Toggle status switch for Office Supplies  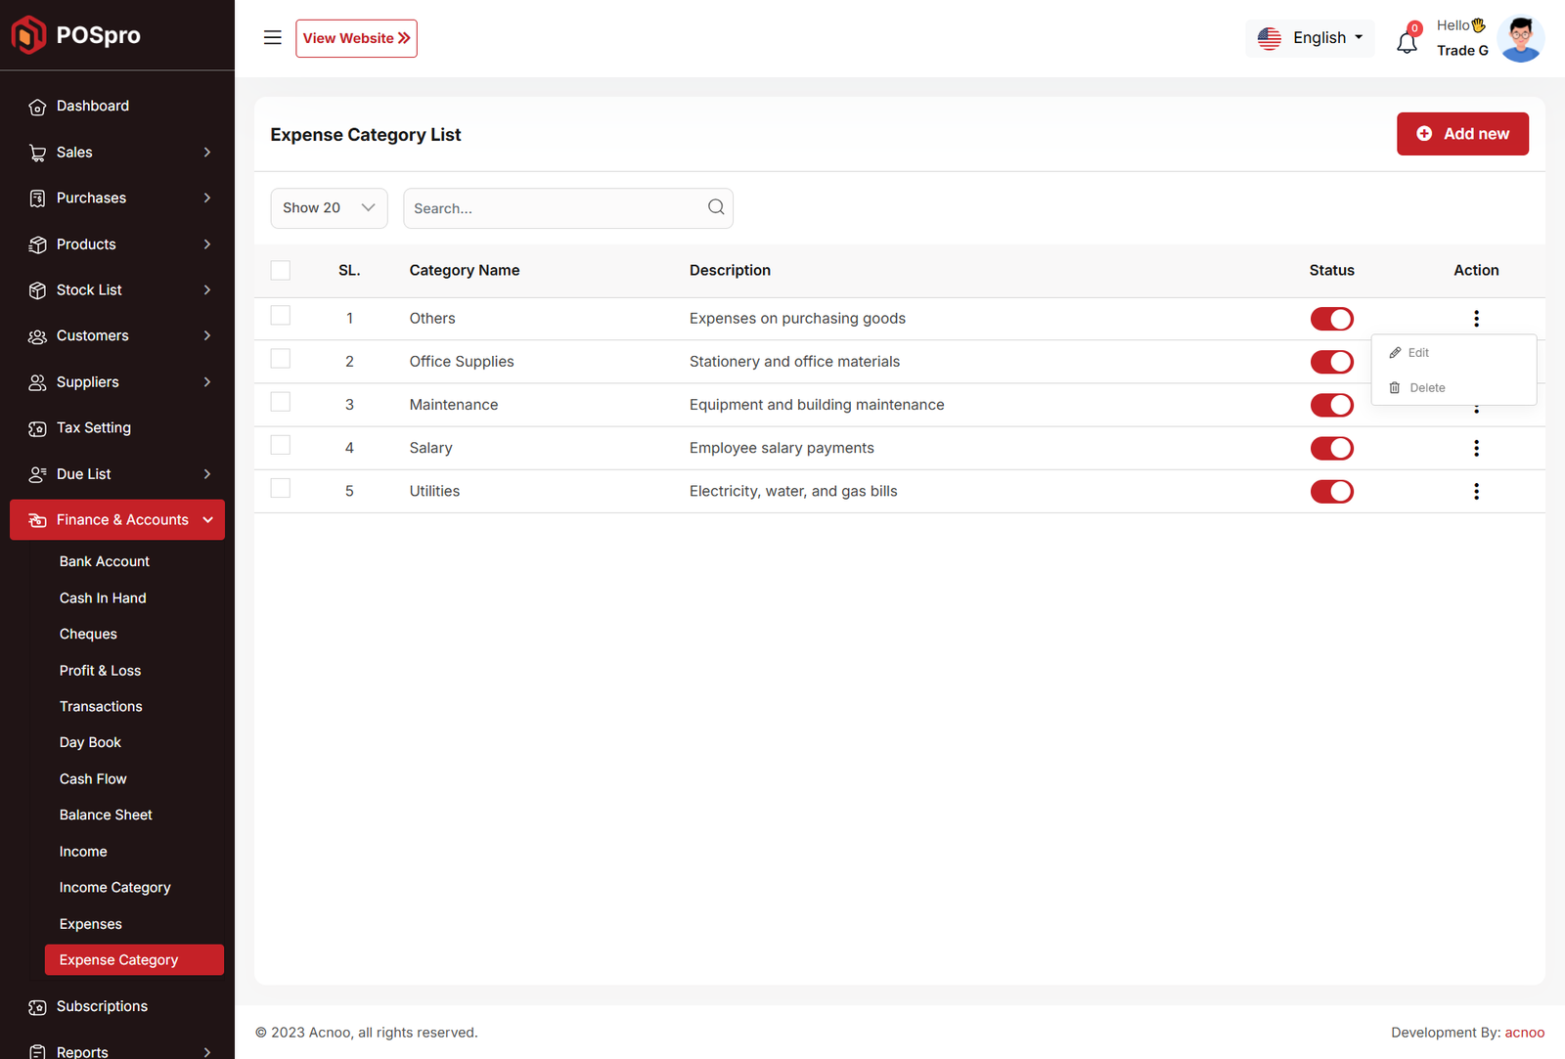(1331, 362)
